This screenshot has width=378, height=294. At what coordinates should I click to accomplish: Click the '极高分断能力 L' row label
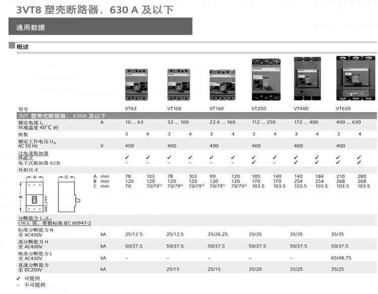coord(35,254)
